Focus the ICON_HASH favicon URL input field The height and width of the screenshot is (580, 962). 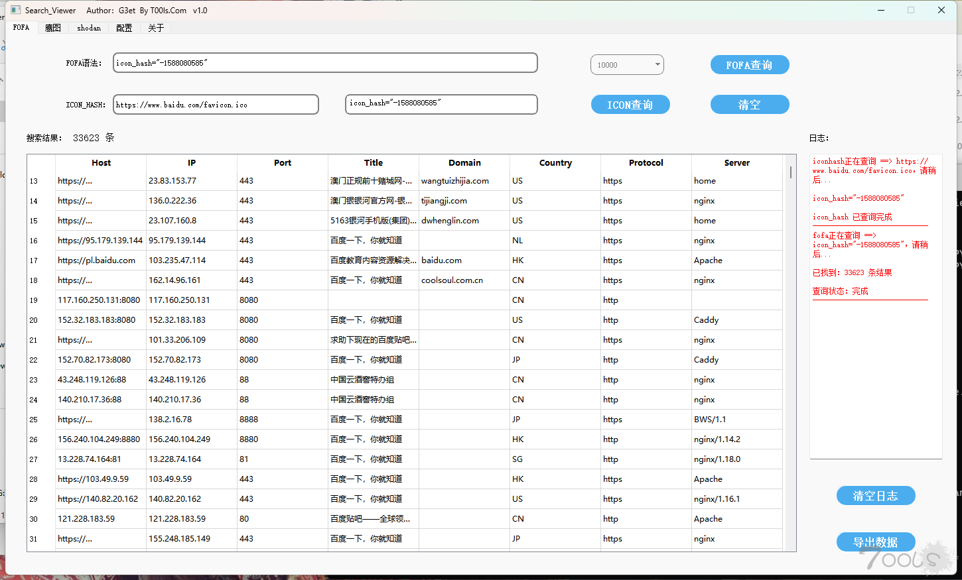pos(216,105)
